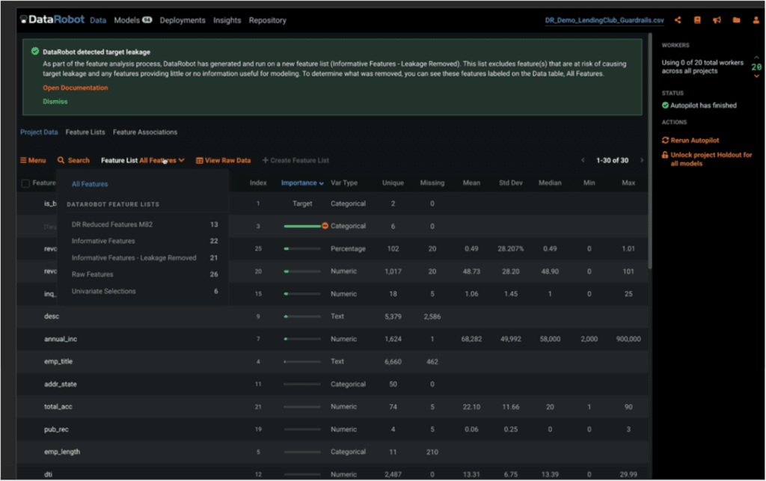Click the share icon in top bar
The width and height of the screenshot is (766, 481).
click(x=678, y=20)
